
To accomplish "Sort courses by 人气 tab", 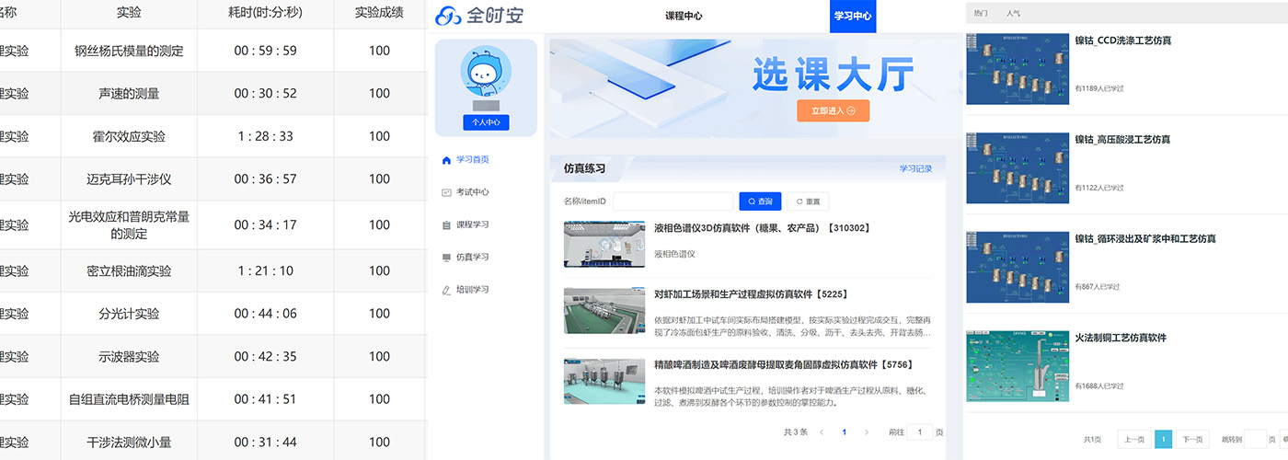I will [1013, 14].
